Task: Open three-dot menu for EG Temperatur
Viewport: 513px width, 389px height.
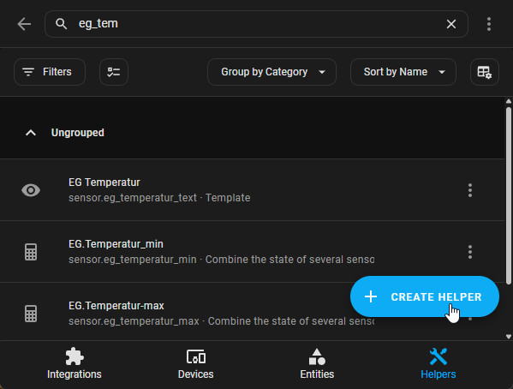Action: point(470,190)
